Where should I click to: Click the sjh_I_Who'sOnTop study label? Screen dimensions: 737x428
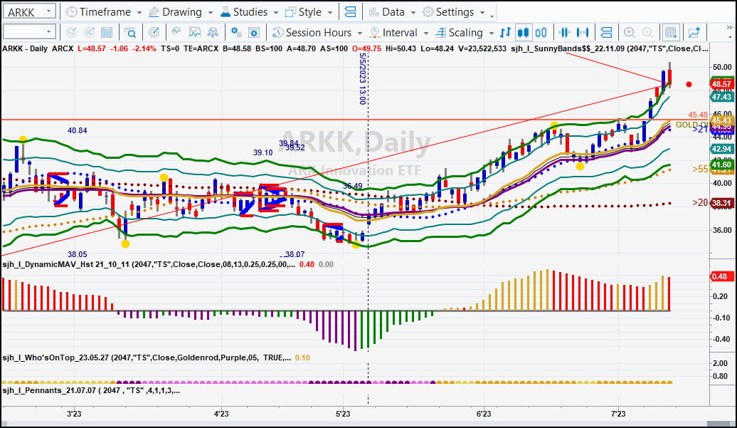click(146, 358)
